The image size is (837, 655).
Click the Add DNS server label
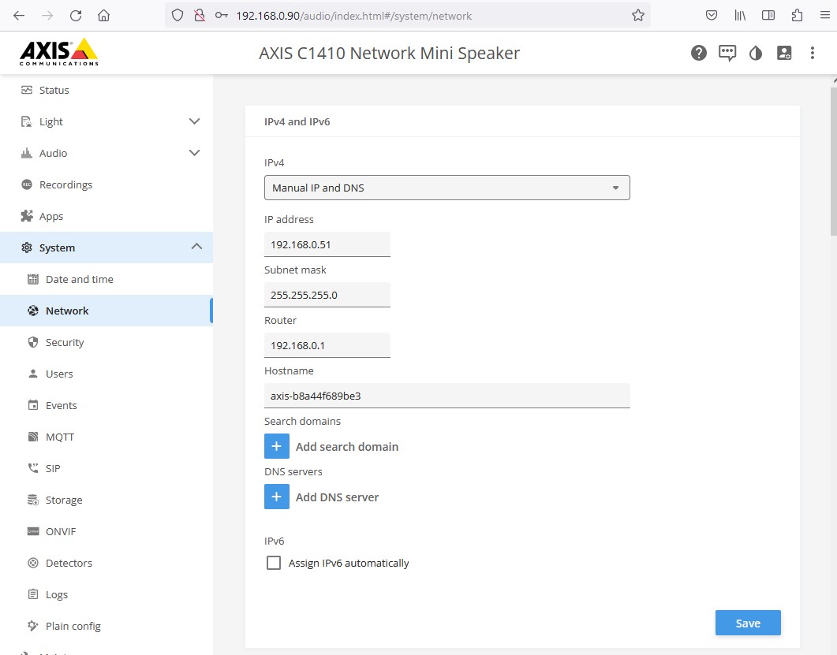(x=338, y=497)
